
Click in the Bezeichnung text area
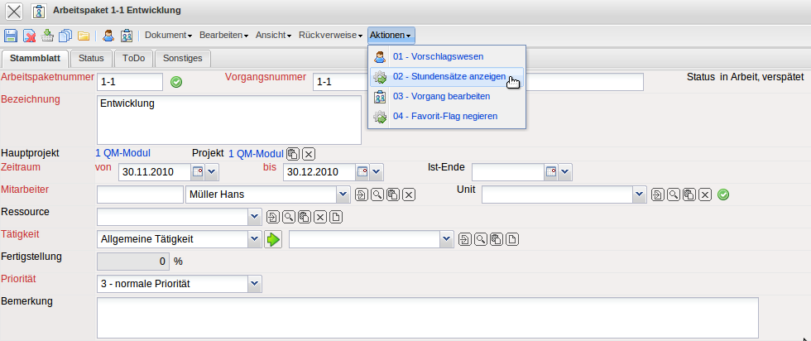(x=229, y=120)
